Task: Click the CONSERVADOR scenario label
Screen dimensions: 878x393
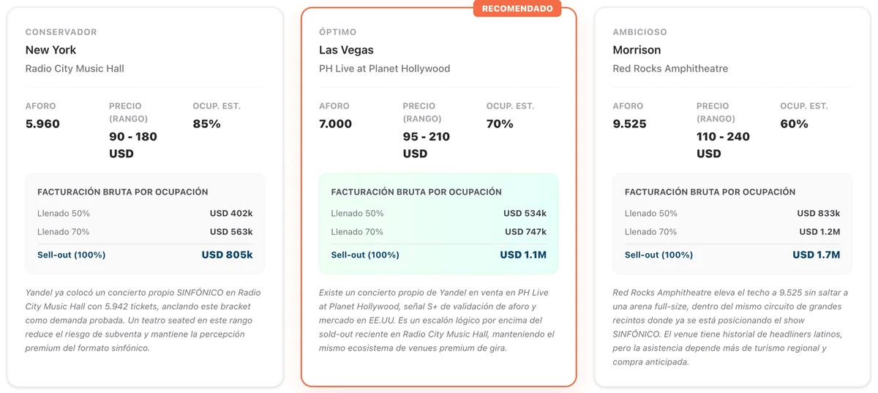Action: click(x=61, y=32)
